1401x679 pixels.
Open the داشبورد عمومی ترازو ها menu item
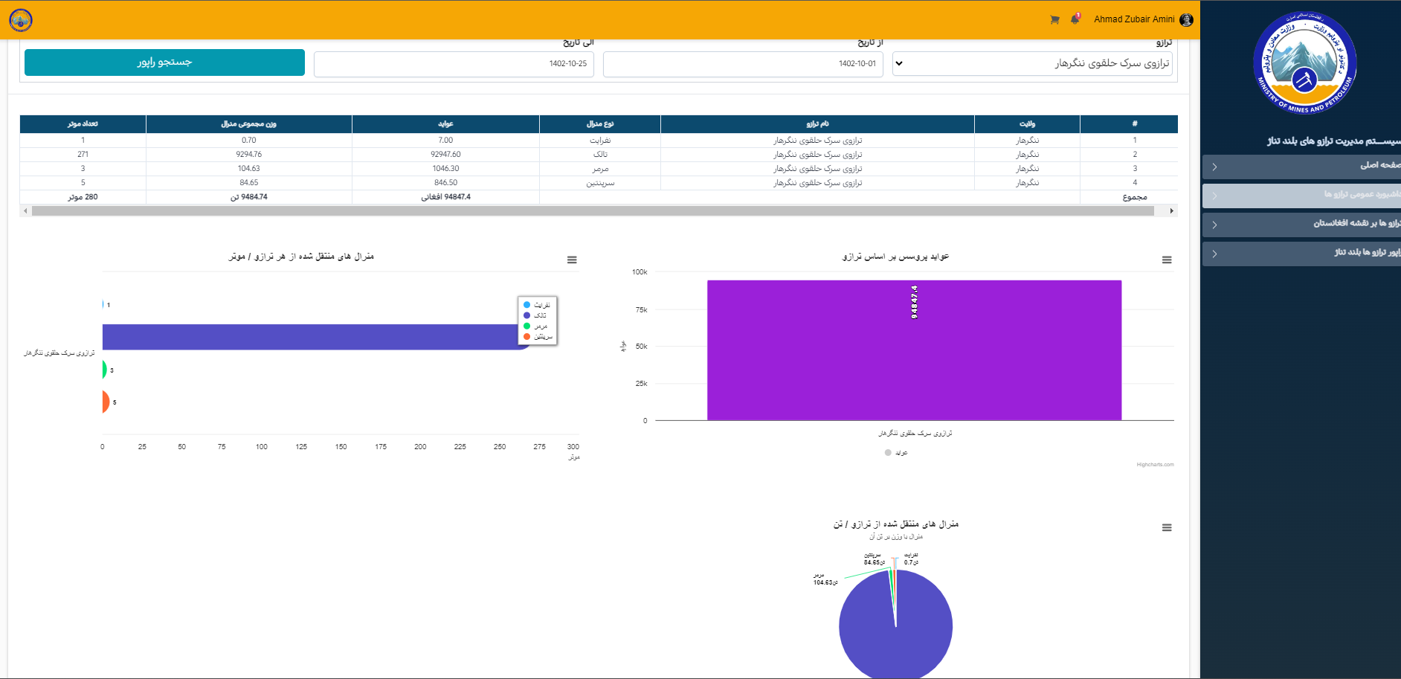click(x=1301, y=196)
